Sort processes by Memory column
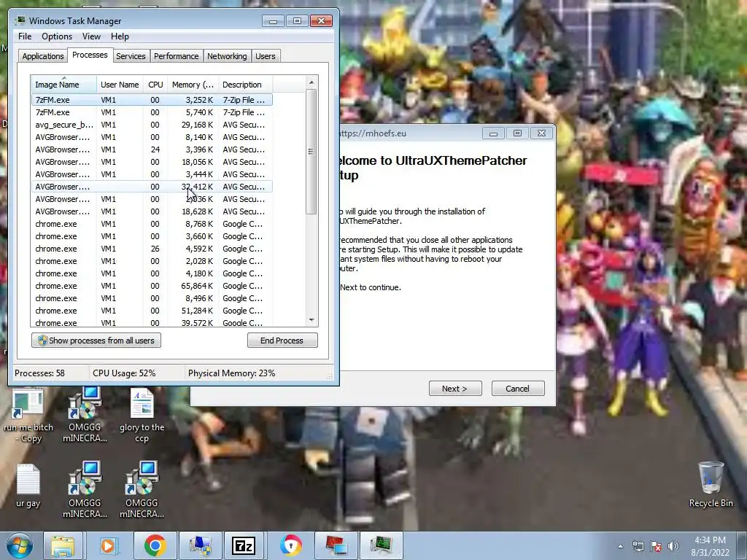 point(193,85)
